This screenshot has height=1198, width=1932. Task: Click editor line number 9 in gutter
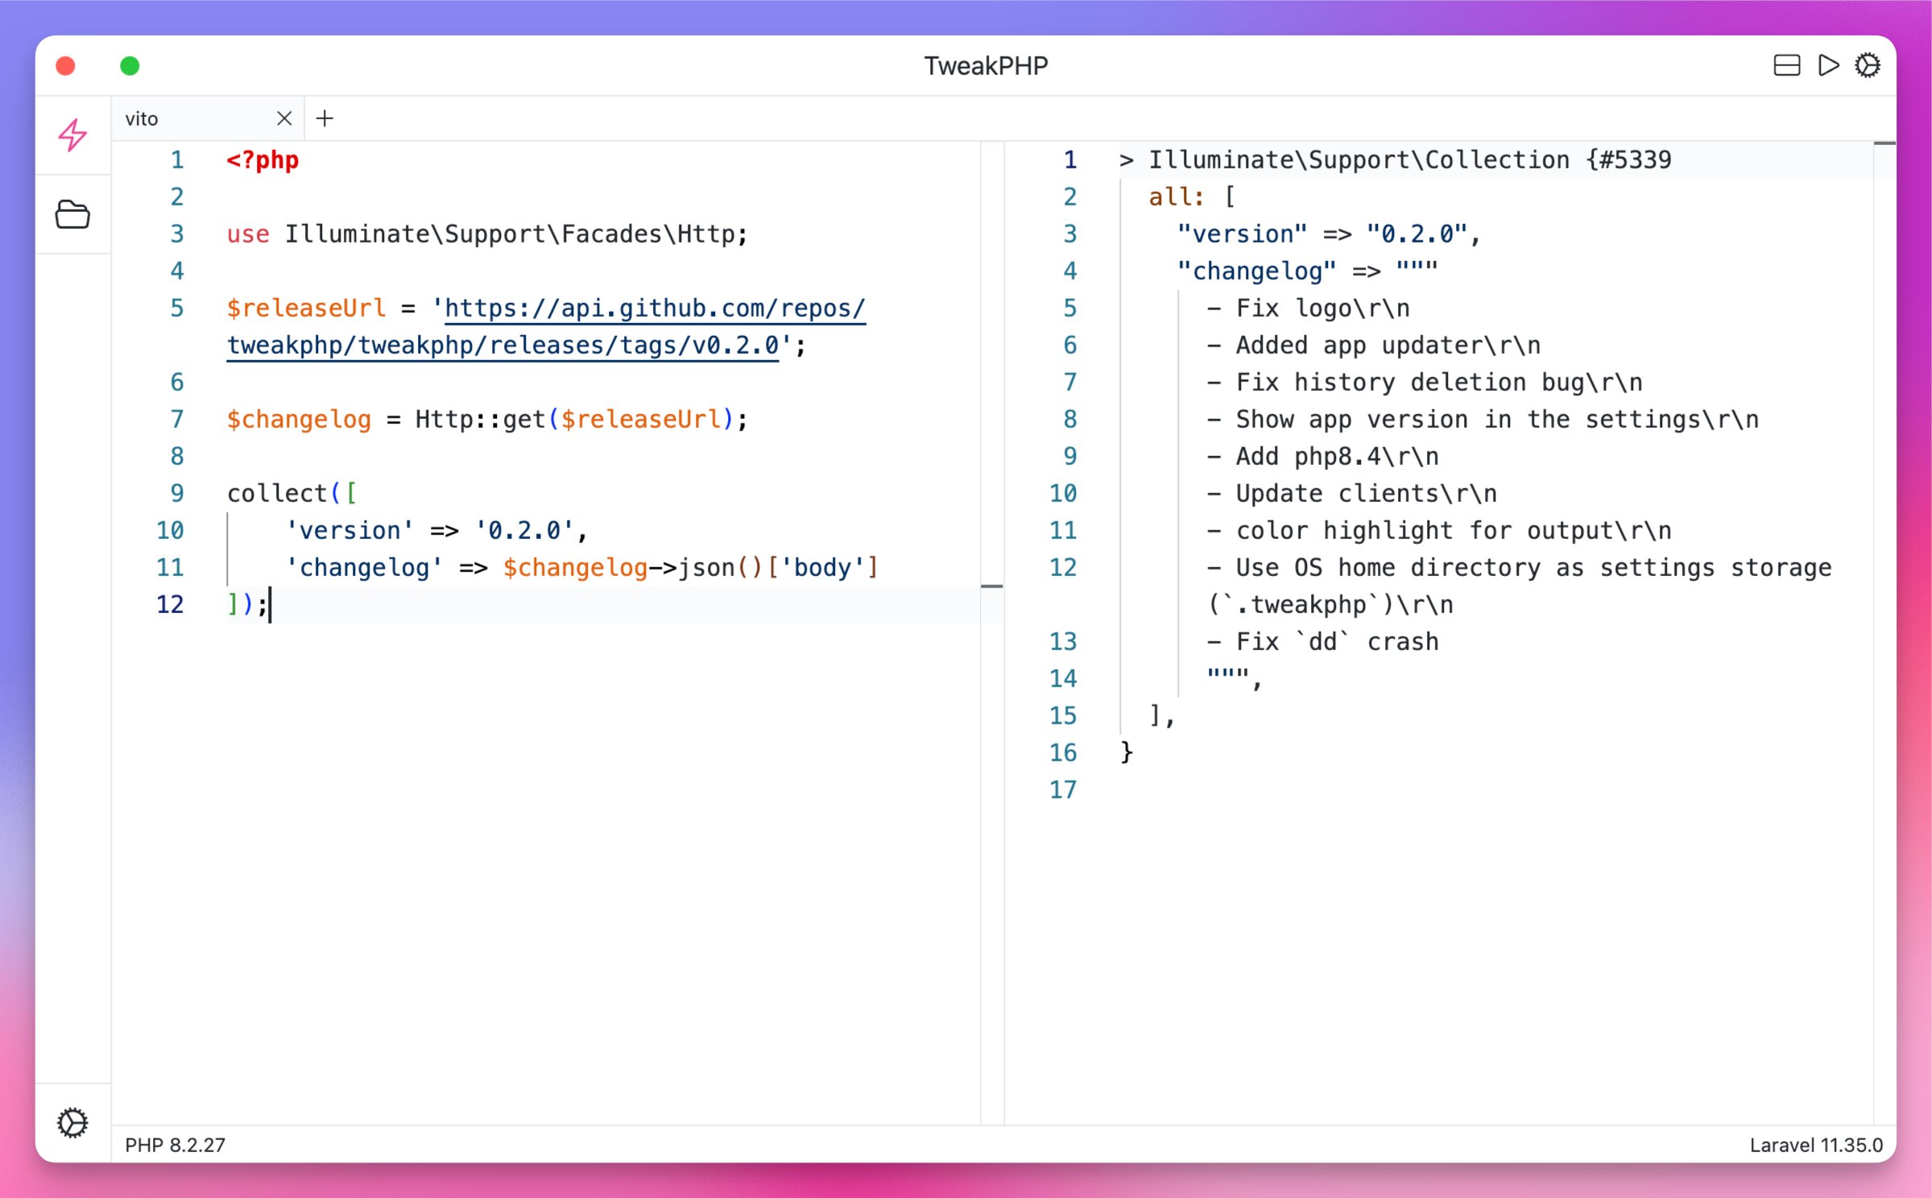click(x=177, y=493)
